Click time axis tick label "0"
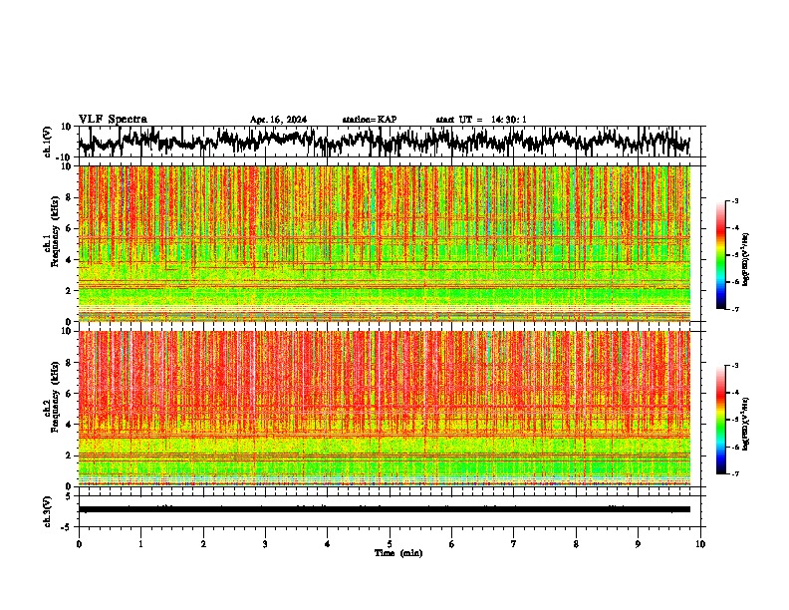Viewport: 789px width, 610px height. pyautogui.click(x=79, y=544)
